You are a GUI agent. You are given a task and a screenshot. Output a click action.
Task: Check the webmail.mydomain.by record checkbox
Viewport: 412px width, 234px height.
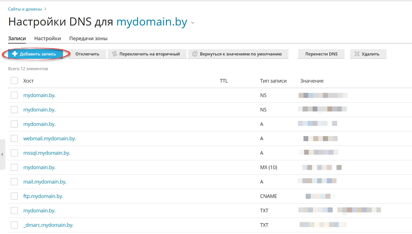coord(14,138)
